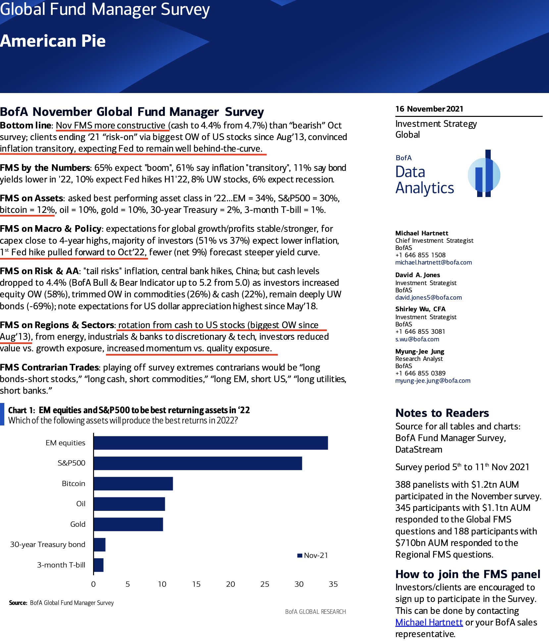Click the 'BofA November Global Fund Manager Survey' heading

[132, 112]
